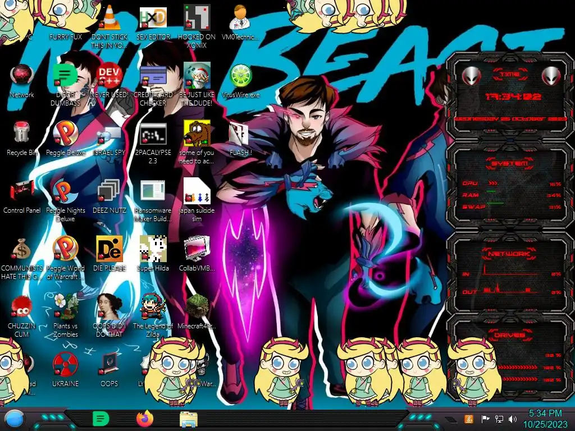Open the Action Center flag icon
575x431 pixels.
[485, 419]
